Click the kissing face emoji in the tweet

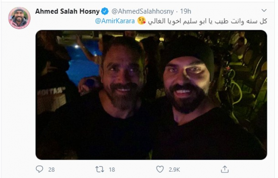pyautogui.click(x=141, y=20)
